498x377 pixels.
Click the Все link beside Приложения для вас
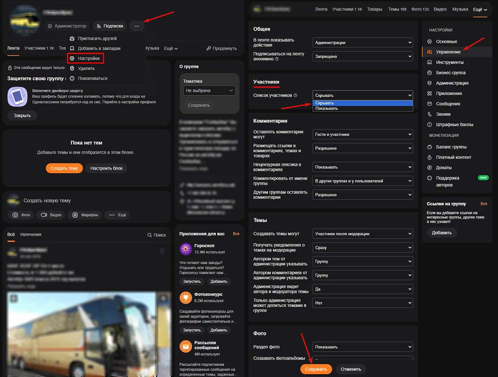pos(236,234)
